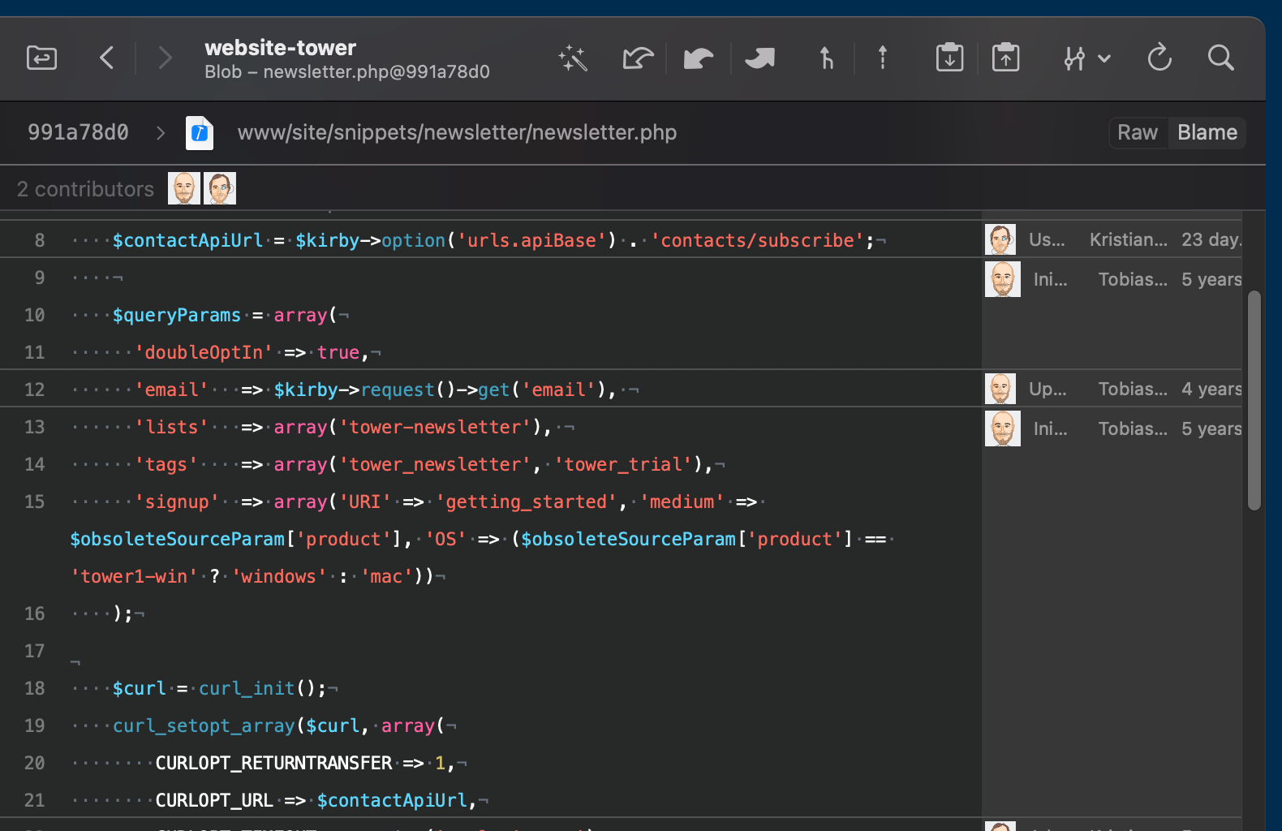
Task: Click the newsletter.php file path breadcrumb
Action: click(x=457, y=133)
